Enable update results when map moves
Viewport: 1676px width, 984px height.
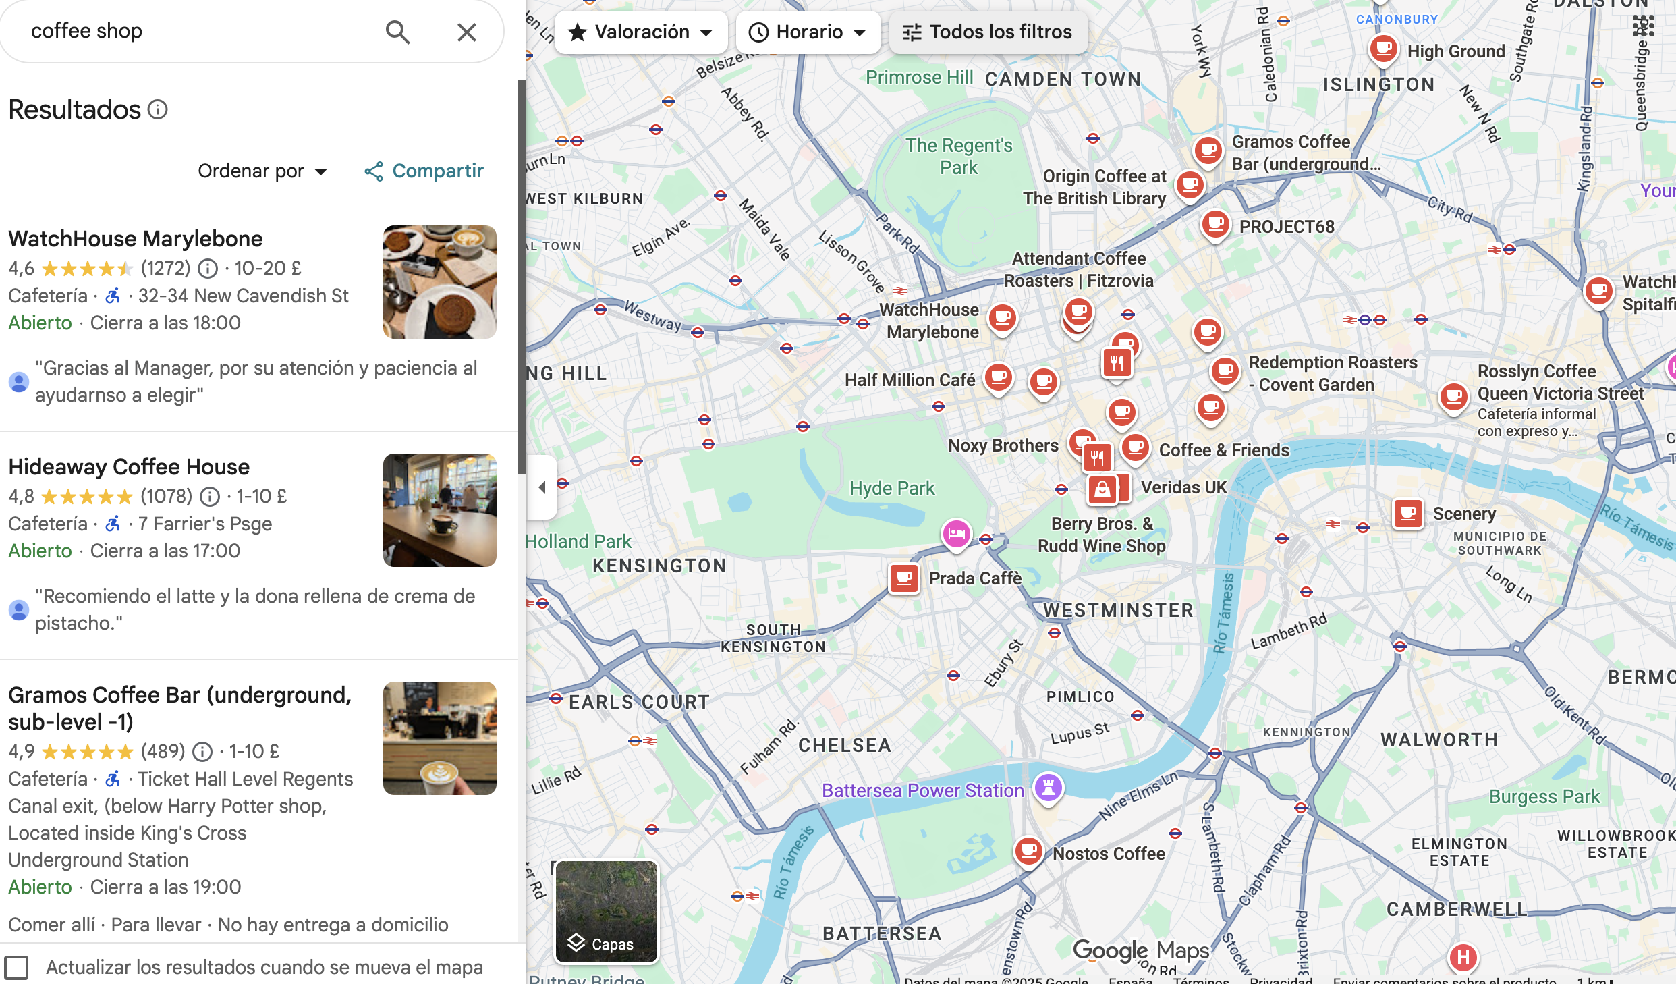click(16, 967)
